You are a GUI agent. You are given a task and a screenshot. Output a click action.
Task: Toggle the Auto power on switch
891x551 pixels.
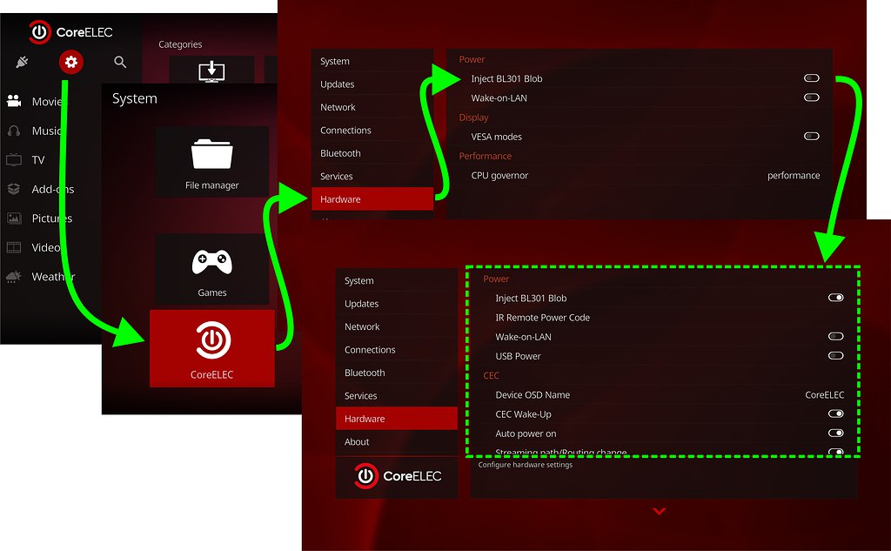tap(836, 433)
